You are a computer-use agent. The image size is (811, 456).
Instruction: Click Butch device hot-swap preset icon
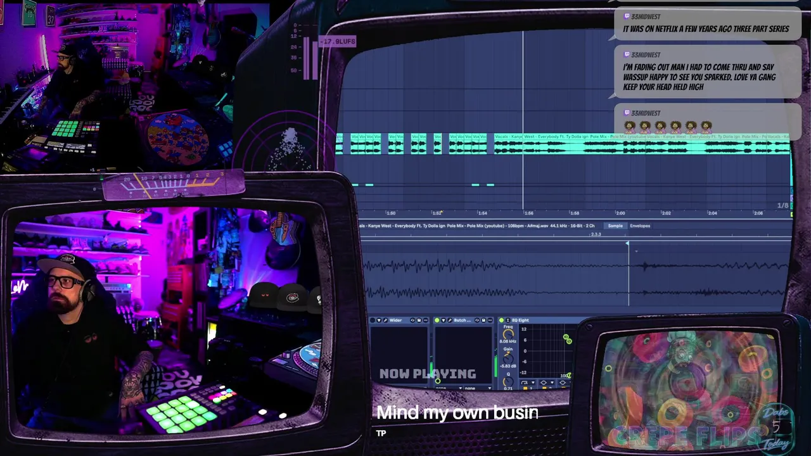477,320
